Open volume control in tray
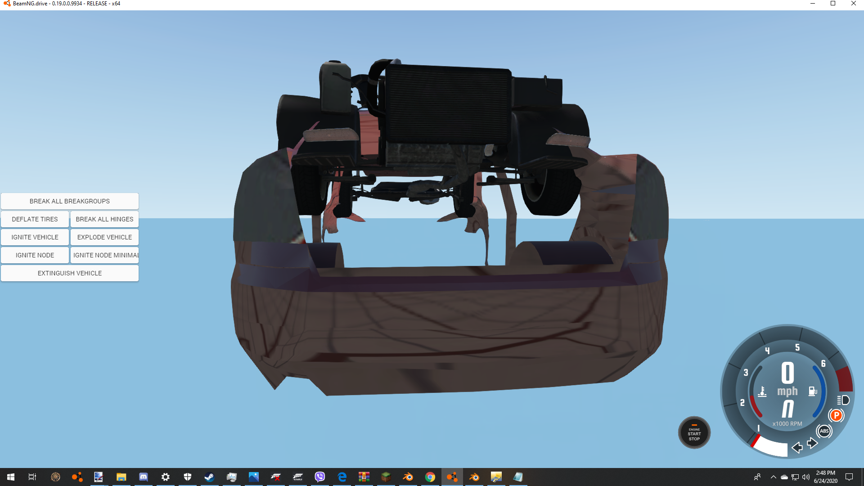The width and height of the screenshot is (864, 486). click(x=806, y=477)
